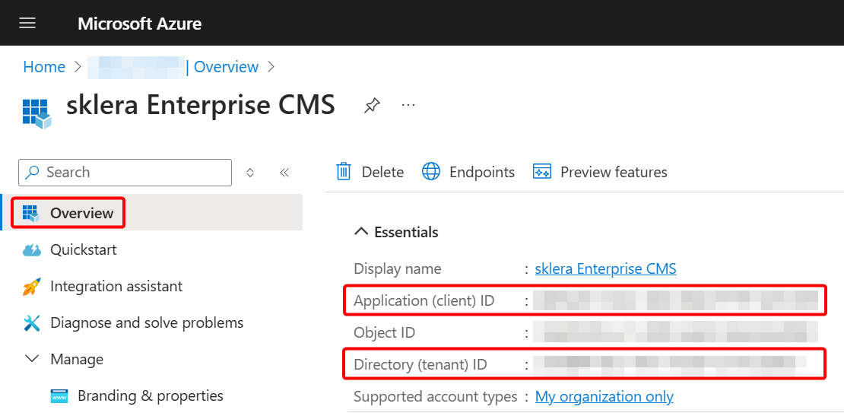Open Diagnose and solve problems
The height and width of the screenshot is (416, 844).
[147, 323]
